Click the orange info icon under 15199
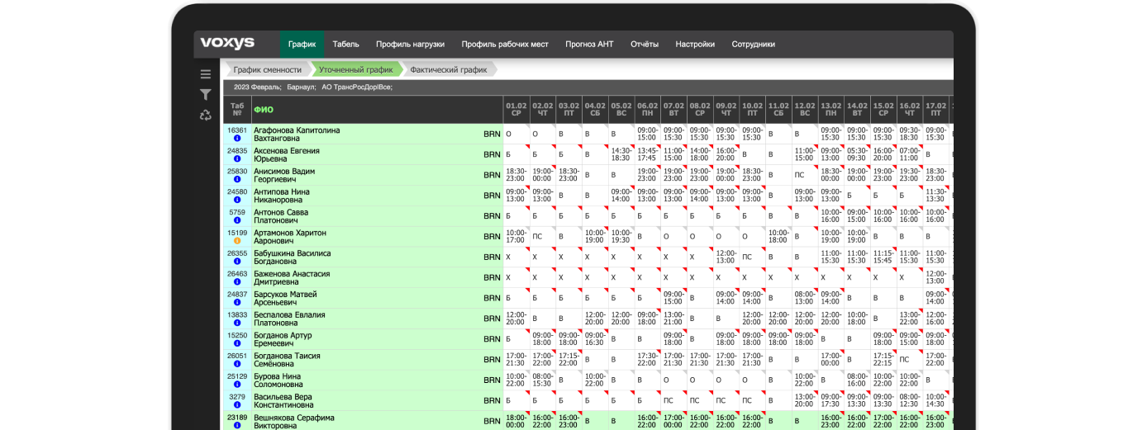Image resolution: width=1147 pixels, height=430 pixels. 237,241
